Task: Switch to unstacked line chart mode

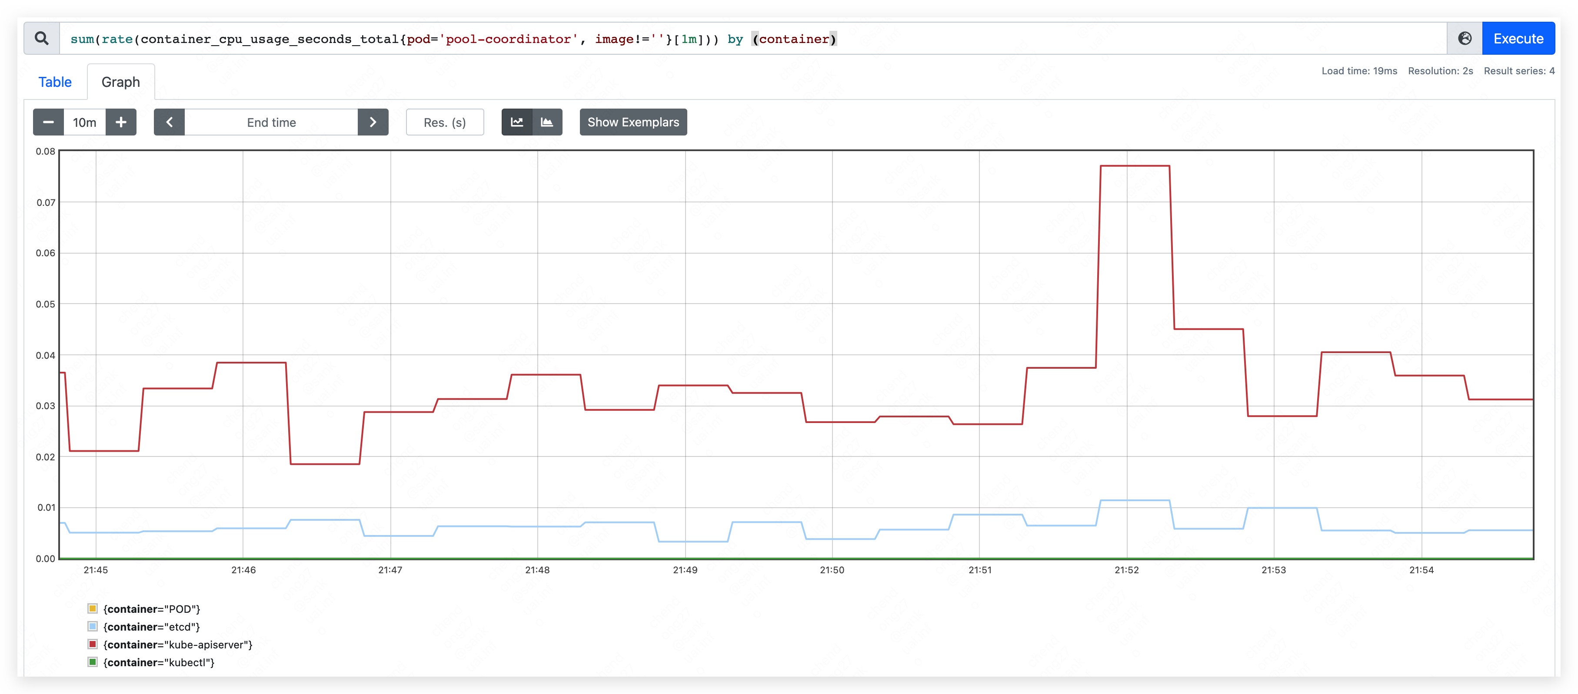Action: 517,122
